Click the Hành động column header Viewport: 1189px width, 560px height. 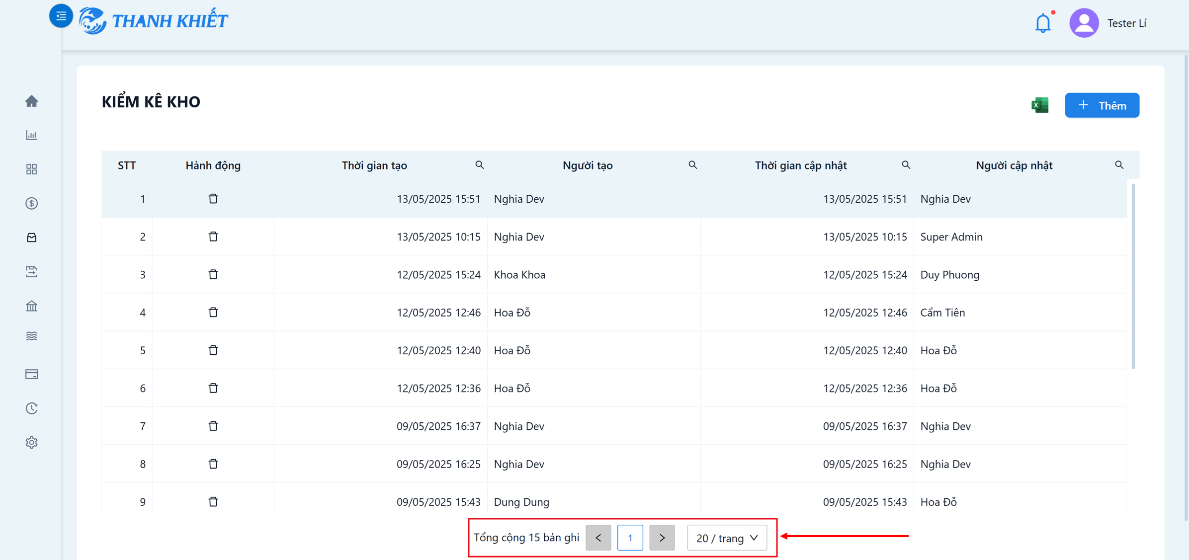213,165
